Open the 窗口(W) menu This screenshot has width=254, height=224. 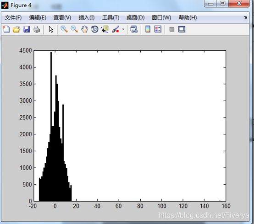(161, 18)
